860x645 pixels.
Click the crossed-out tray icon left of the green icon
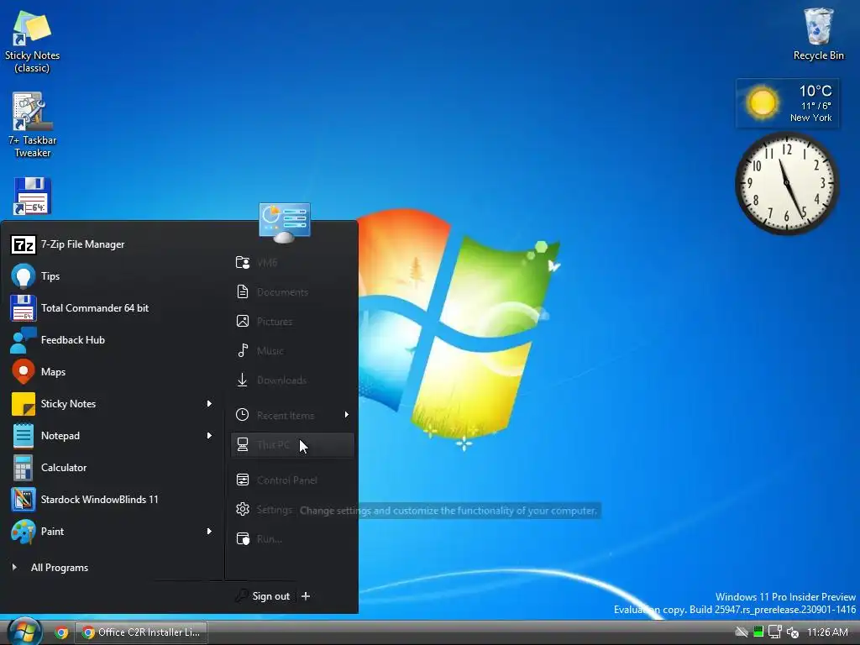click(742, 632)
